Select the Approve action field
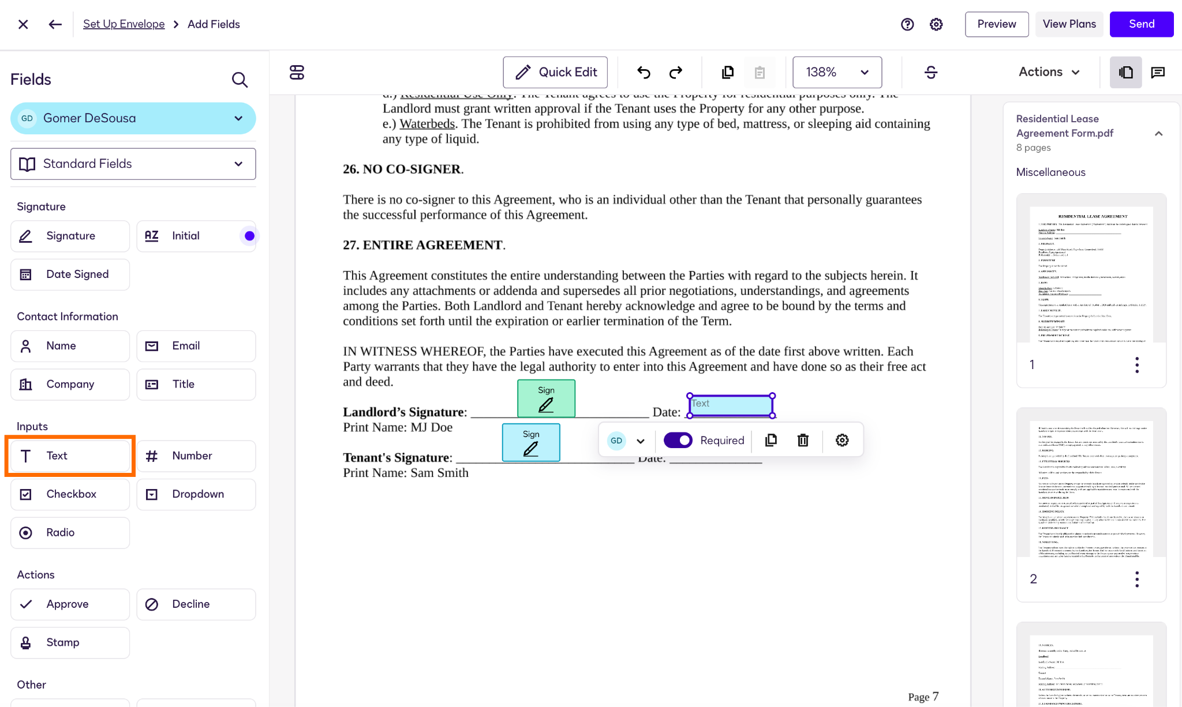The width and height of the screenshot is (1182, 707). click(x=70, y=604)
